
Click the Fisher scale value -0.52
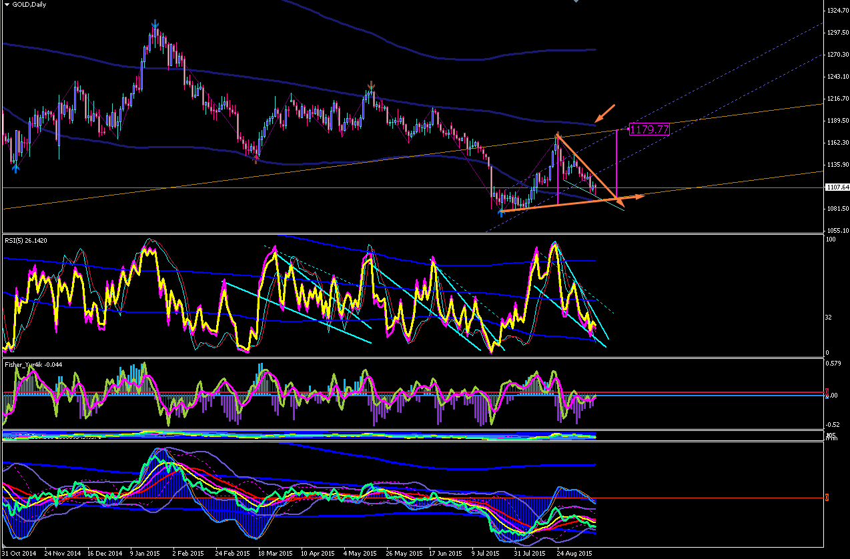pos(833,424)
